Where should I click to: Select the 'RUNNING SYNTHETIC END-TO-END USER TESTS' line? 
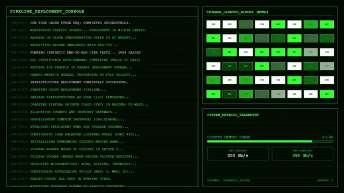[76, 53]
